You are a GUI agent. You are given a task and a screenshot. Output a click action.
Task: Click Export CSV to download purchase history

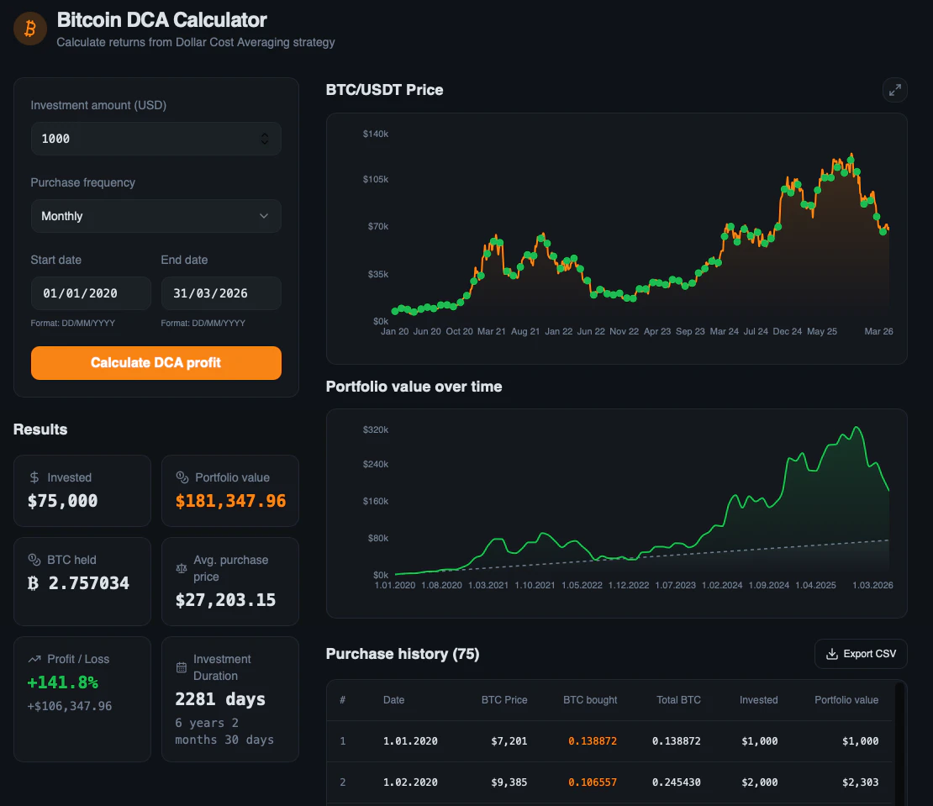pyautogui.click(x=861, y=653)
